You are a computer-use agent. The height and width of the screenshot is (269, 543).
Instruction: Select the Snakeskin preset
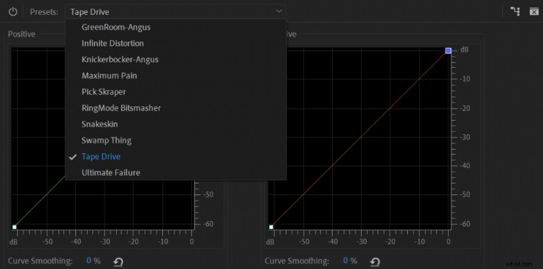[x=176, y=124]
